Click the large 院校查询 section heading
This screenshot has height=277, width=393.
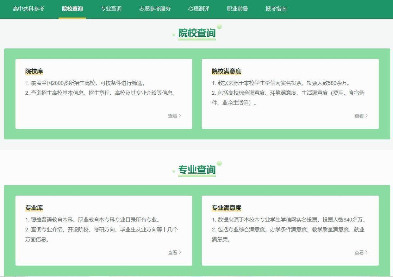(197, 33)
